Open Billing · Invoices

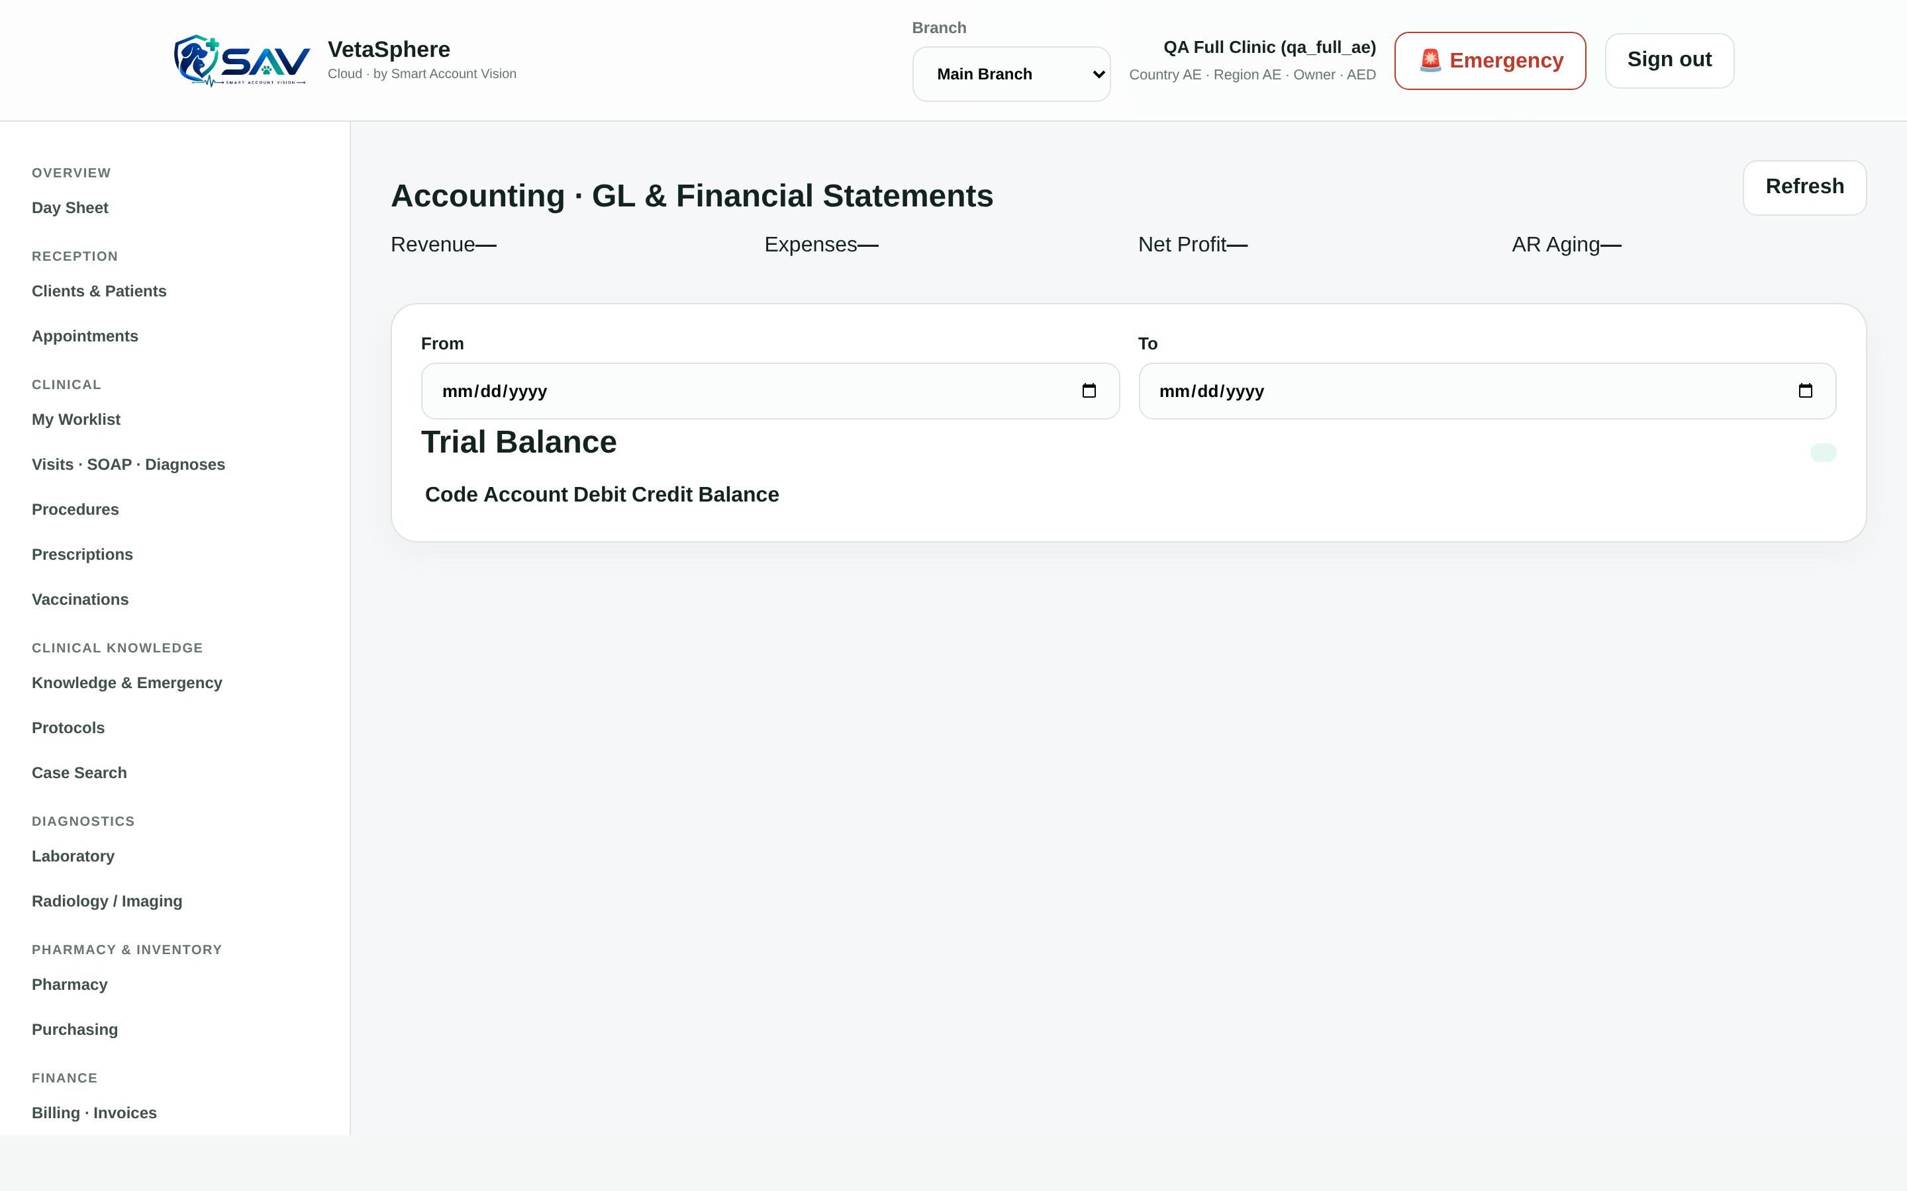[95, 1113]
